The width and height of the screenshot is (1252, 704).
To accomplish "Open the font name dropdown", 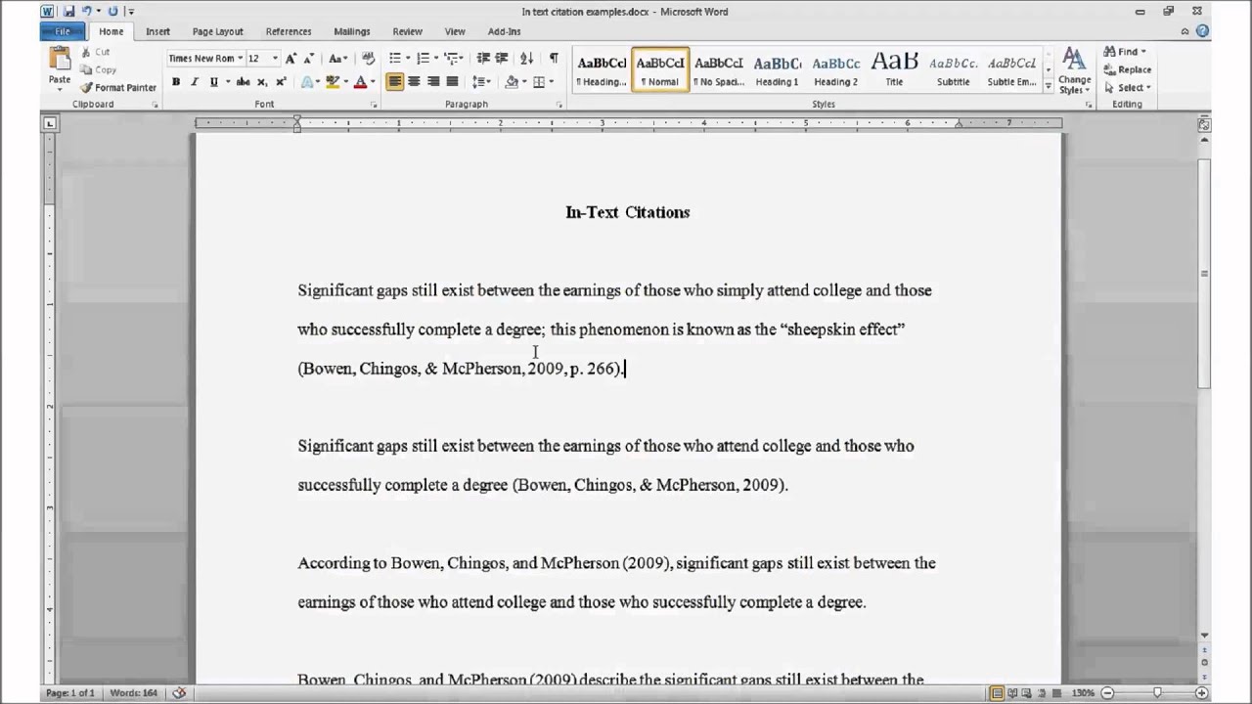I will (240, 59).
